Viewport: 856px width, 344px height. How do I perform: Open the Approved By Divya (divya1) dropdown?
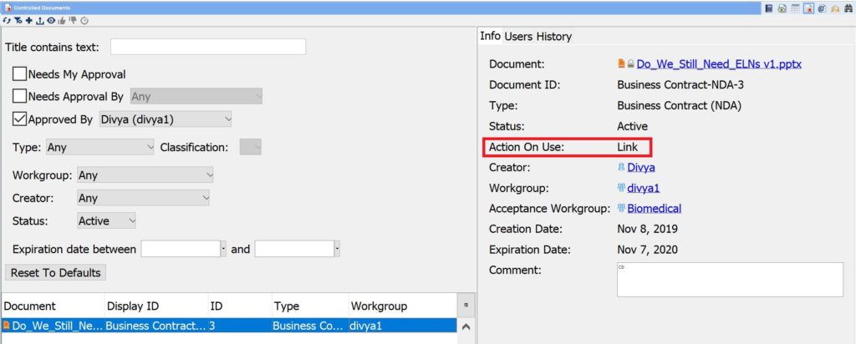point(165,119)
